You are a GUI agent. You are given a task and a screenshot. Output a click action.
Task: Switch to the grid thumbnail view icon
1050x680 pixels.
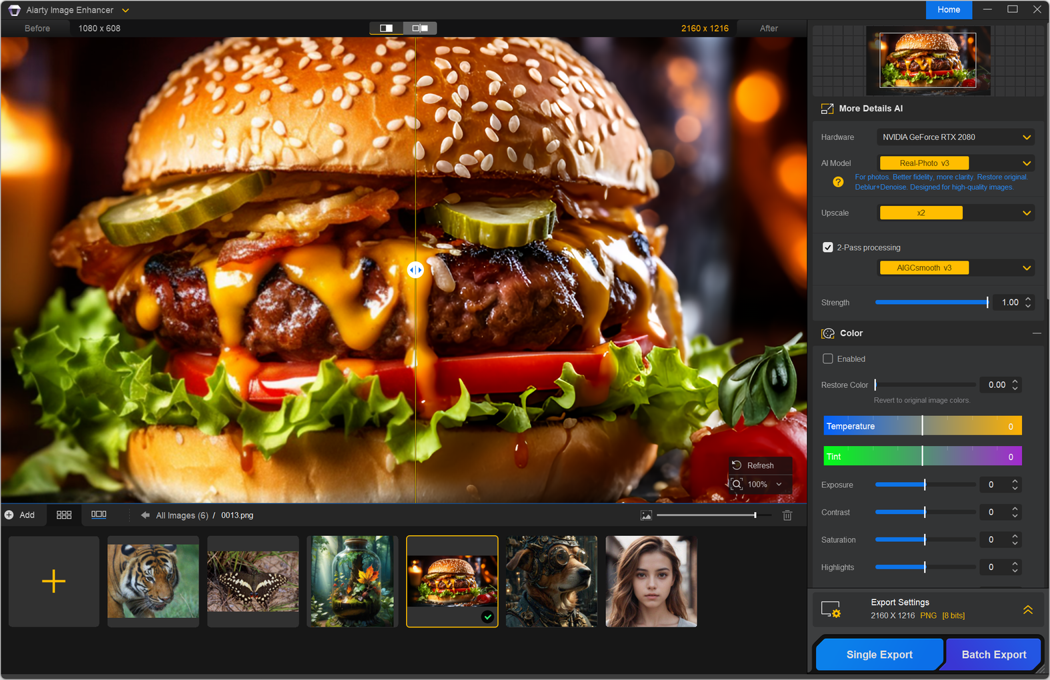pos(64,515)
